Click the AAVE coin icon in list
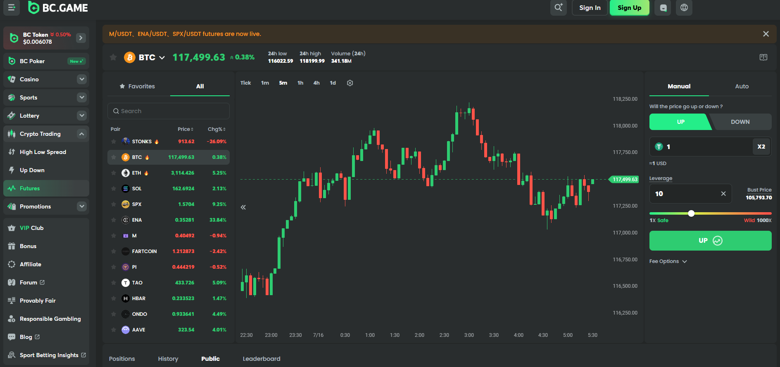Viewport: 780px width, 367px height. 126,330
